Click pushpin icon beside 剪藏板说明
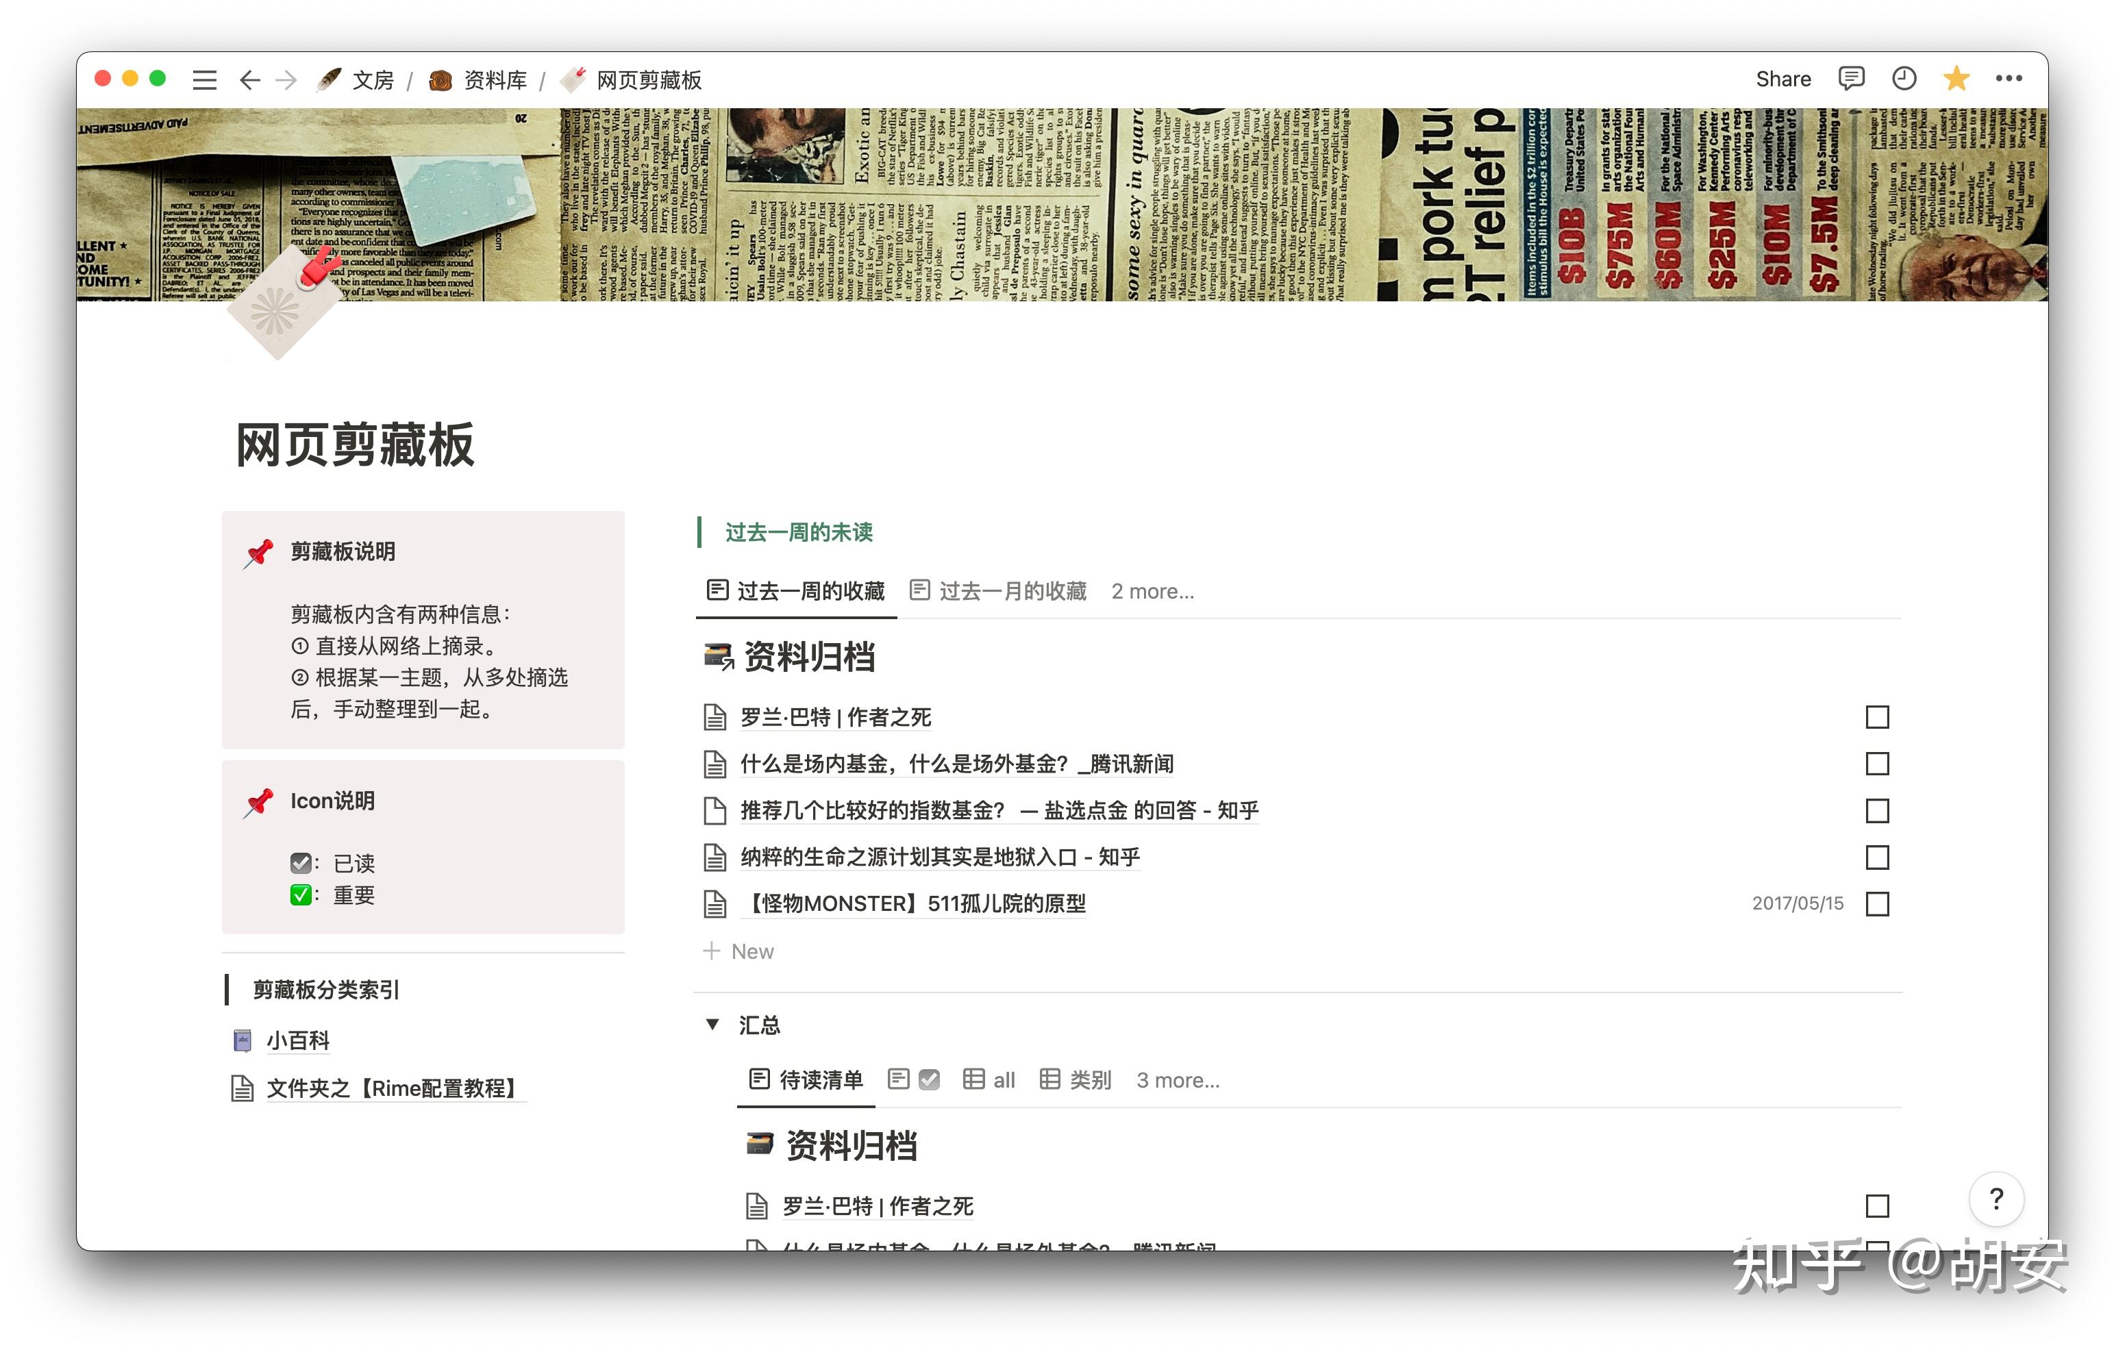Screen dimensions: 2125x1352 coord(258,553)
